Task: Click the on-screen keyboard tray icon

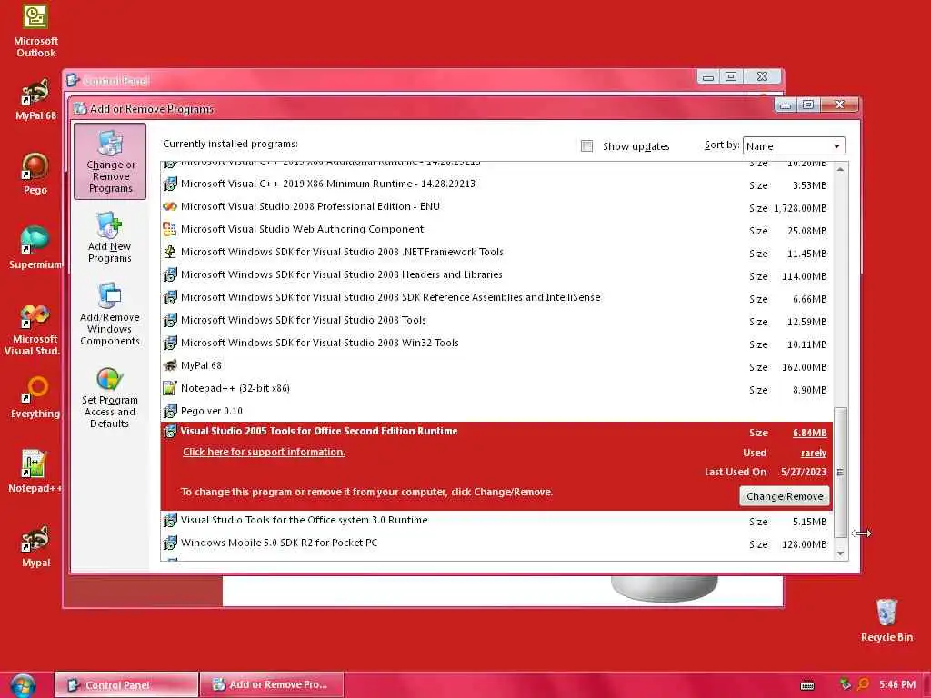Action: pyautogui.click(x=807, y=685)
